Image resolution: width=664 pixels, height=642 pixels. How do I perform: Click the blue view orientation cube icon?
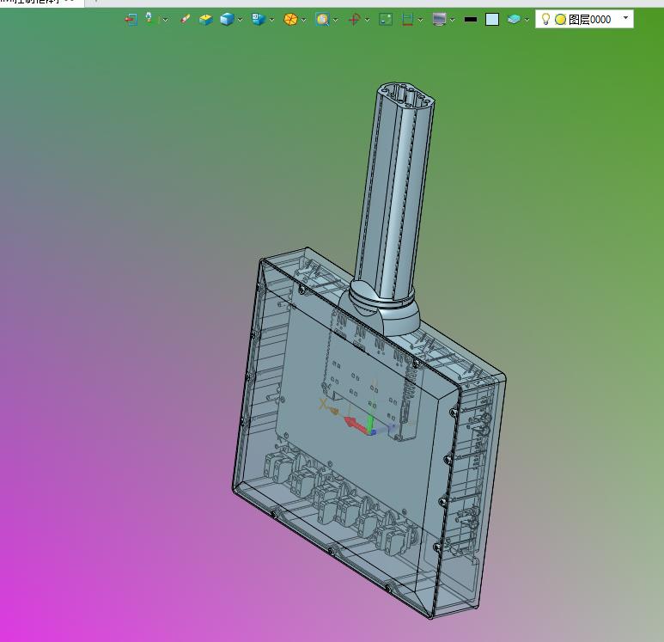click(259, 19)
